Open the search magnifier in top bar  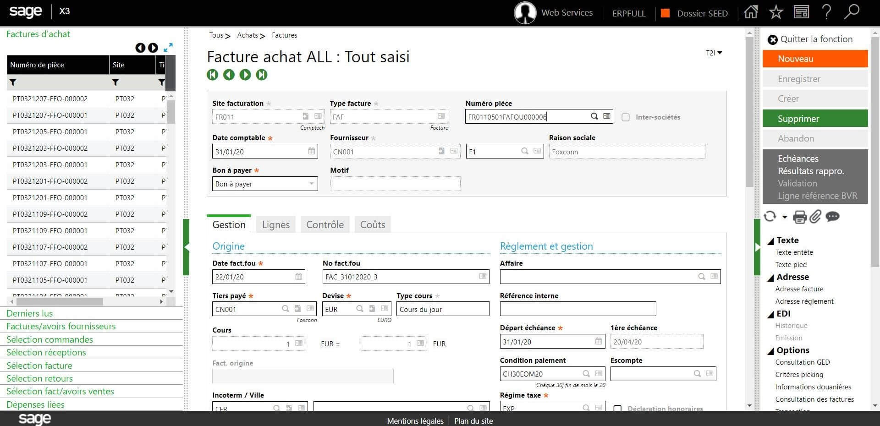coord(851,12)
